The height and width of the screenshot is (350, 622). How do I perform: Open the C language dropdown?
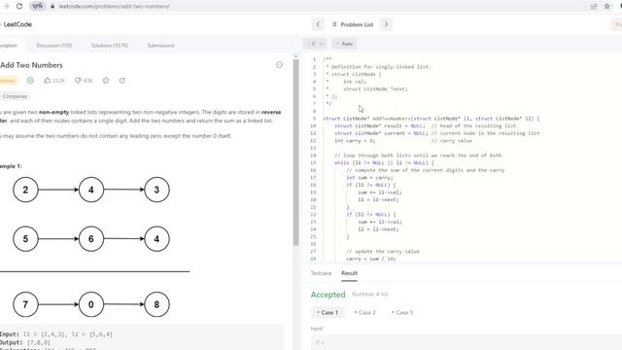[315, 44]
